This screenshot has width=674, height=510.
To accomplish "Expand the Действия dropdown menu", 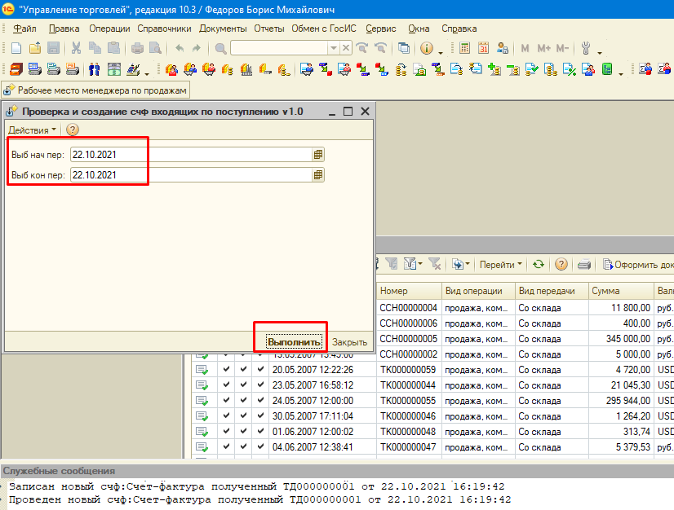I will click(33, 130).
